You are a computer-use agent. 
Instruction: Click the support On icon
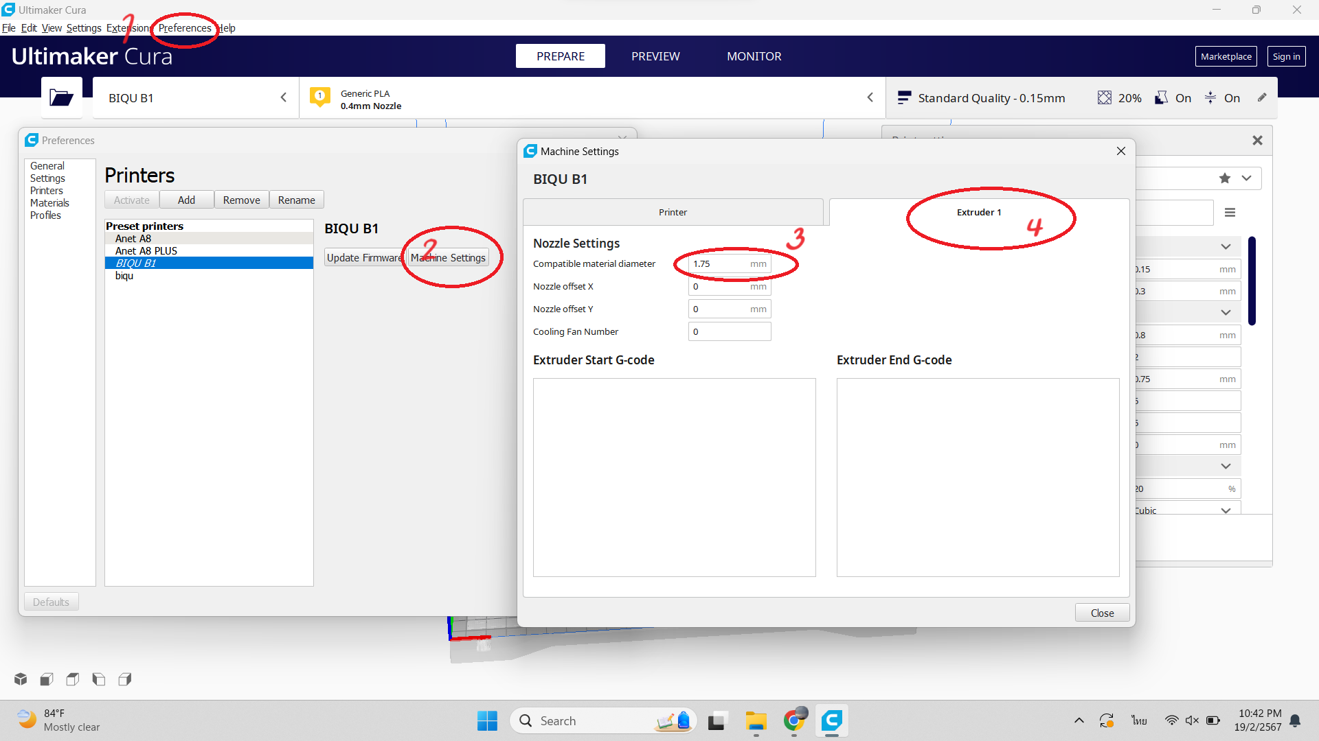pyautogui.click(x=1161, y=97)
